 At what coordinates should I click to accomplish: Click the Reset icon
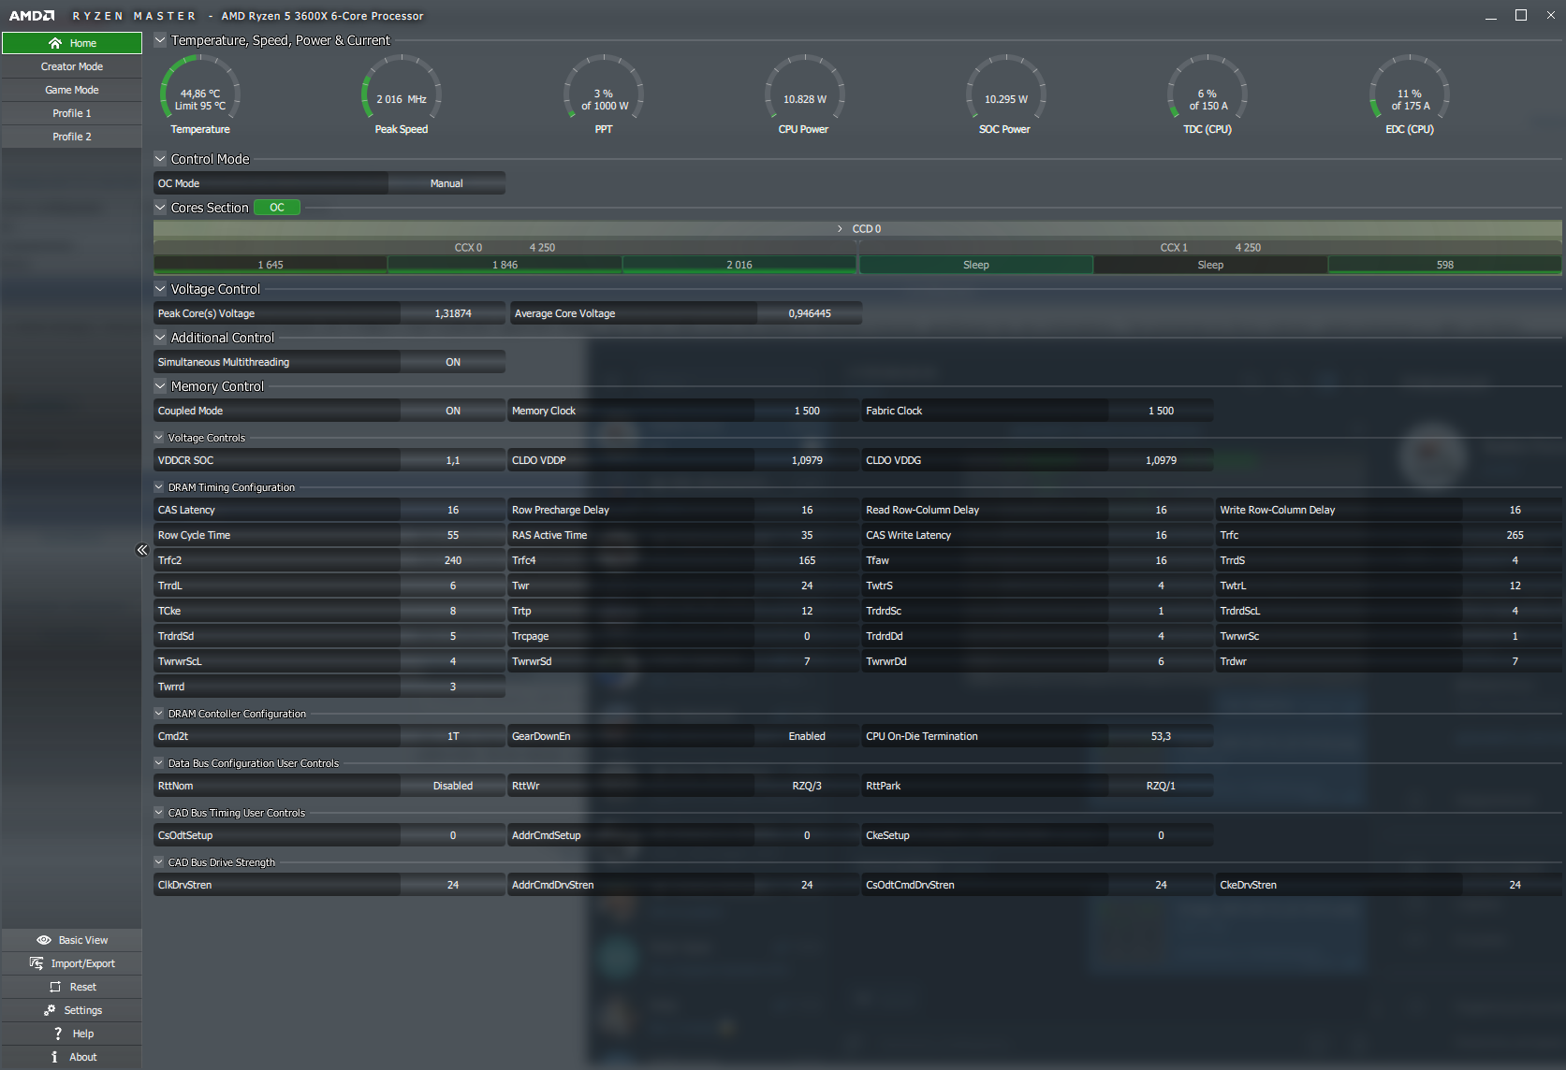pyautogui.click(x=55, y=987)
